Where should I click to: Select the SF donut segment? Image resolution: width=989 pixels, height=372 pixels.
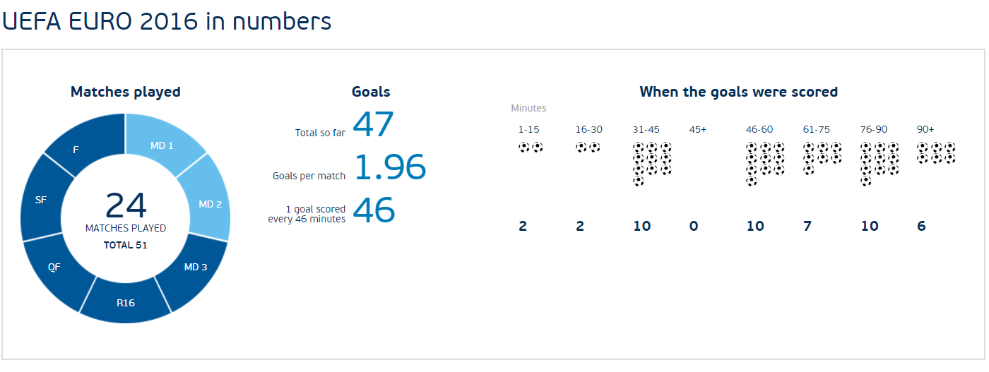point(42,200)
